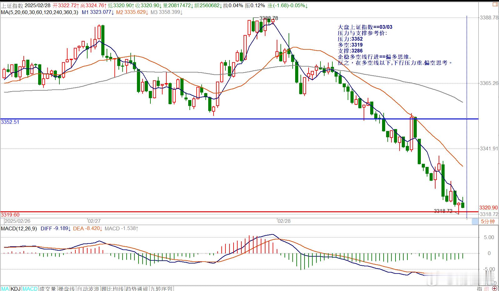Image resolution: width=499 pixels, height=291 pixels.
Task: Click the 3320.90 current price on axis
Action: (x=488, y=208)
